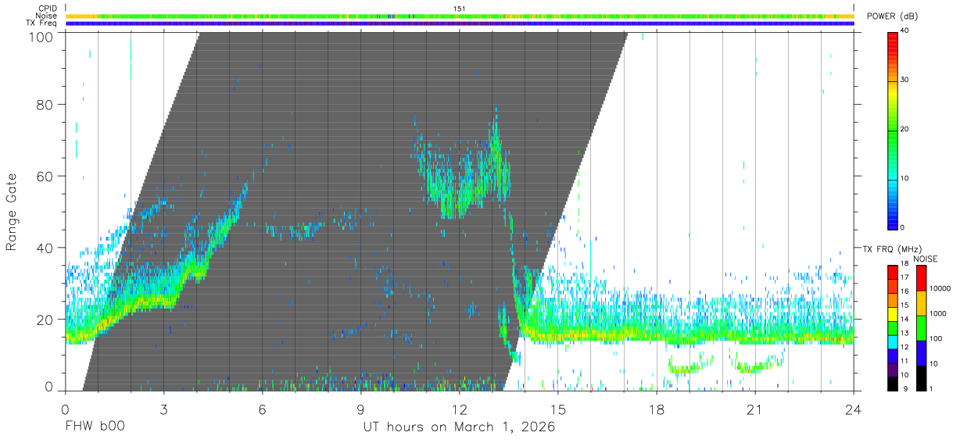Image resolution: width=960 pixels, height=443 pixels.
Task: Click the 10000 label on NOISE scale
Action: (x=940, y=288)
